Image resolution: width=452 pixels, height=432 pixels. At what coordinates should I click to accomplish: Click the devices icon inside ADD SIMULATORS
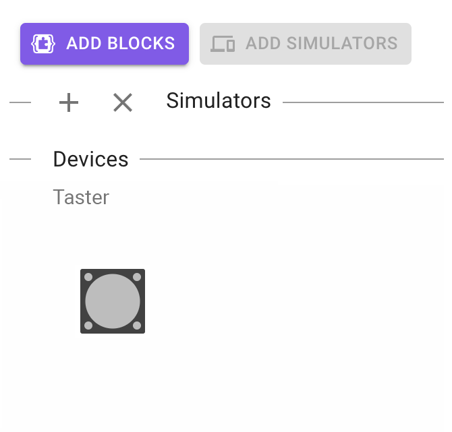coord(223,44)
